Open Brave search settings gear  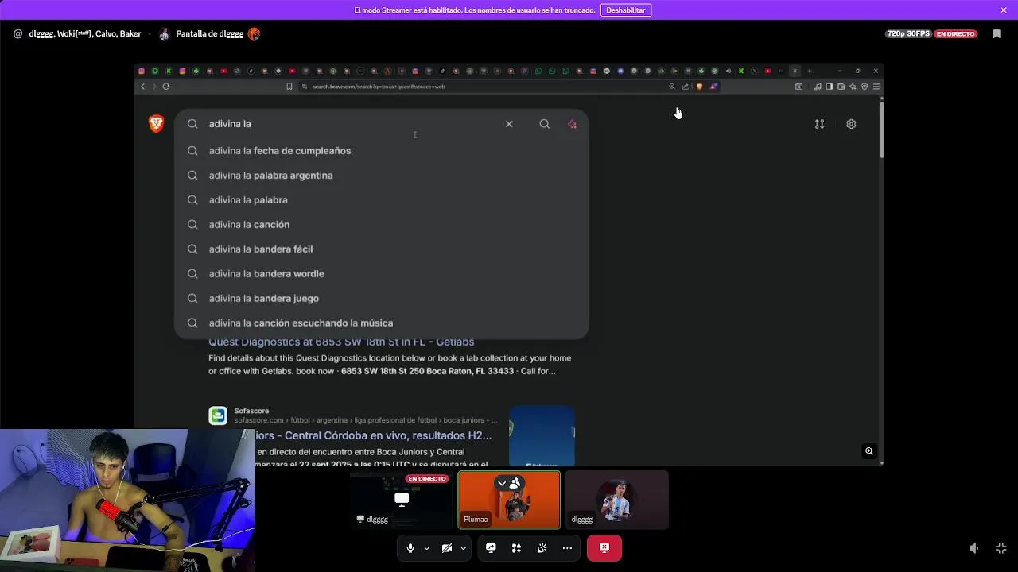(851, 124)
